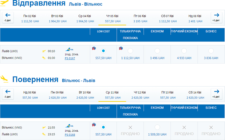Click no-baggage icon in departure hand luggage cell

[121, 48]
